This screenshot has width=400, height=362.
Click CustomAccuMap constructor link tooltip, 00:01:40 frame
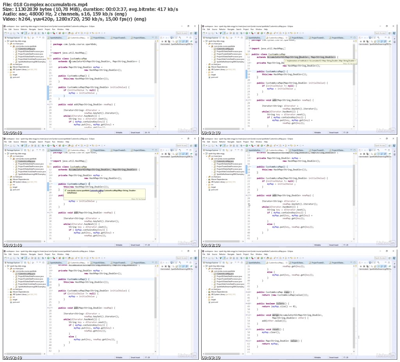tap(96, 191)
